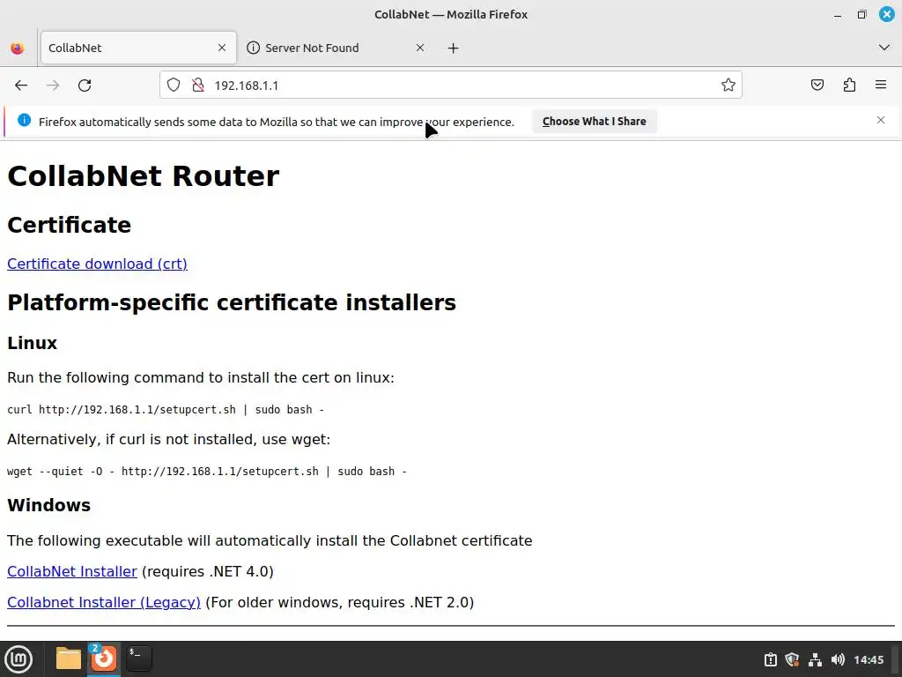This screenshot has width=902, height=677.
Task: Open the Save to Pocket button
Action: (817, 86)
